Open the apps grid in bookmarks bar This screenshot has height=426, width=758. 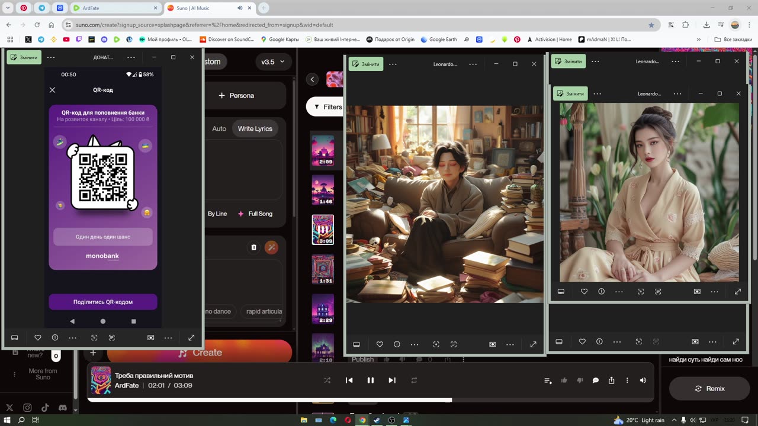pos(9,40)
